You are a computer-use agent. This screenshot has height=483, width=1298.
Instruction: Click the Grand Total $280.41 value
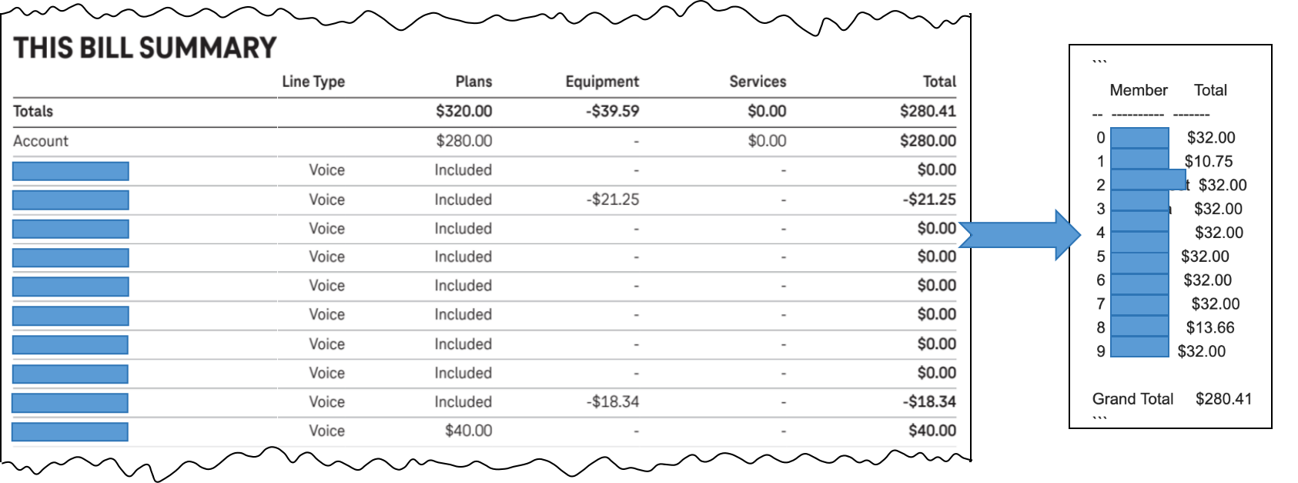[x=1223, y=399]
